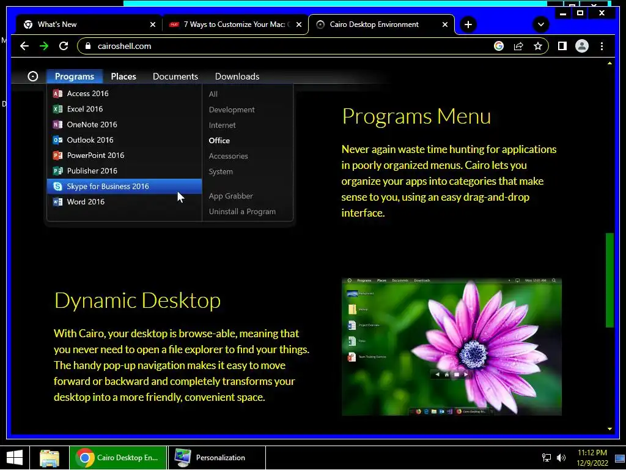Click the 'PowerPoint 2016' label text
This screenshot has height=470, width=626.
tap(95, 155)
